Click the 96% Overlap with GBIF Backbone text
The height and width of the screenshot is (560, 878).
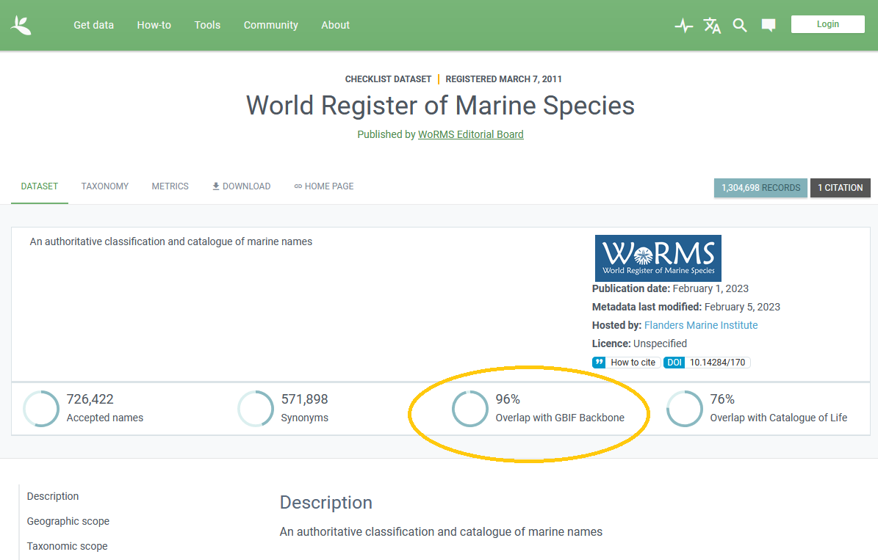560,408
